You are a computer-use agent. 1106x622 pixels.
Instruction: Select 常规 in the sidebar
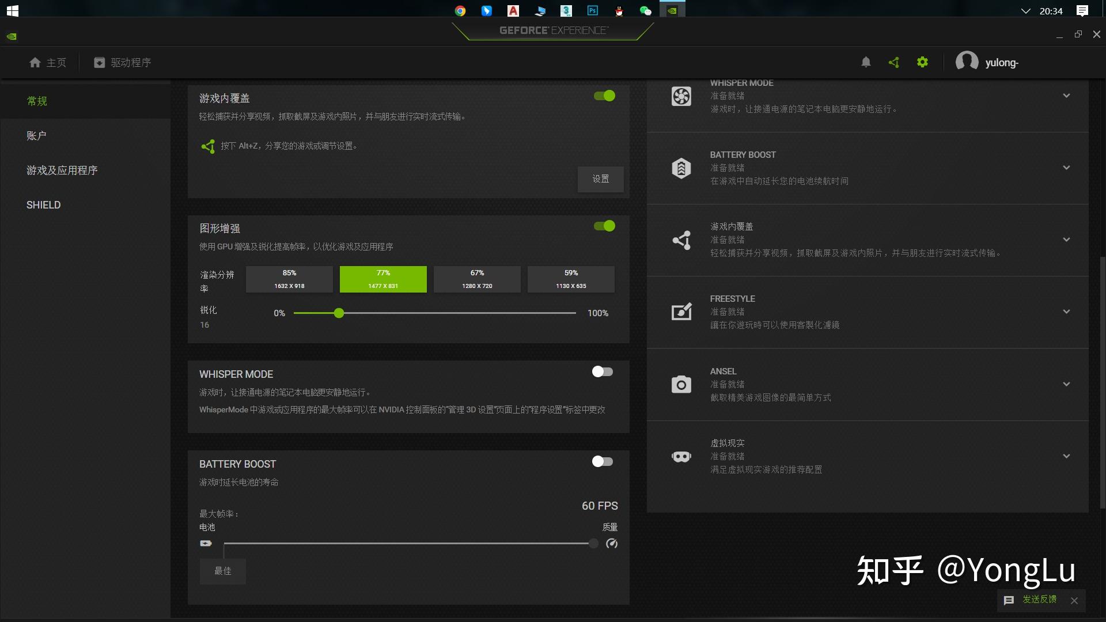pos(85,101)
